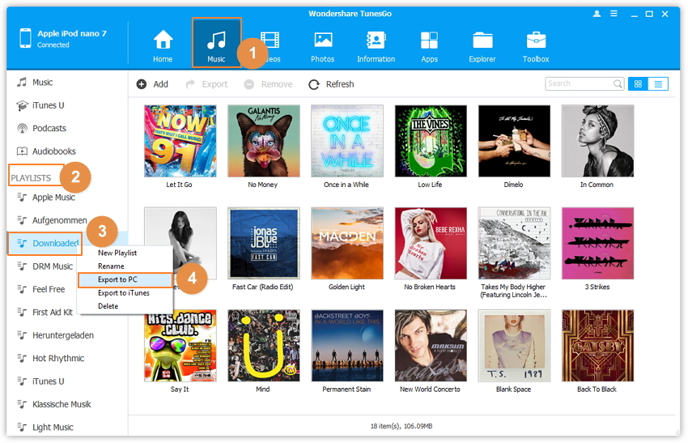Open the Home section icon
Image resolution: width=688 pixels, height=443 pixels.
163,40
